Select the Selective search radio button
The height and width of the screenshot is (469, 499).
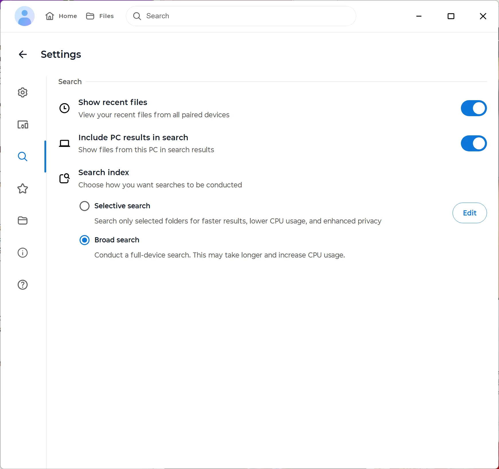coord(85,206)
